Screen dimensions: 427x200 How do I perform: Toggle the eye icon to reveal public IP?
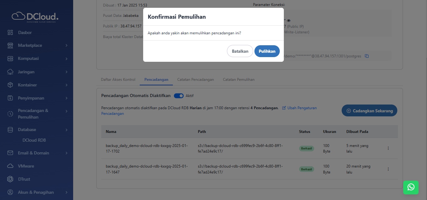tap(288, 20)
